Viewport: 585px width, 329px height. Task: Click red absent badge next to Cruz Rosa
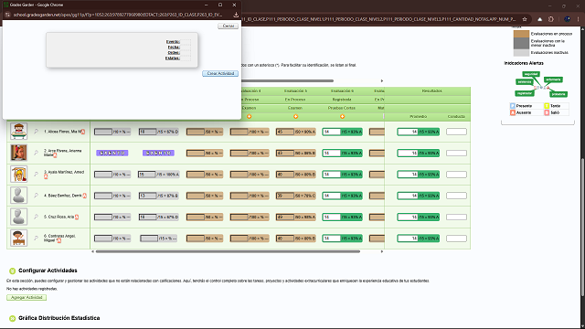pos(77,218)
